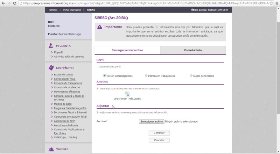The image size is (280, 154).
Task: Open Comprobante fiscal link
Action: 65,79
